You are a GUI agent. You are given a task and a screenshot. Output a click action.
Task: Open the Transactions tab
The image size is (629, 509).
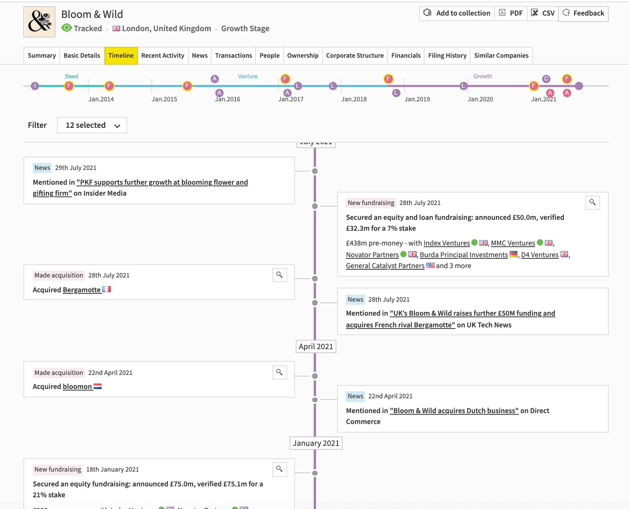pos(234,56)
